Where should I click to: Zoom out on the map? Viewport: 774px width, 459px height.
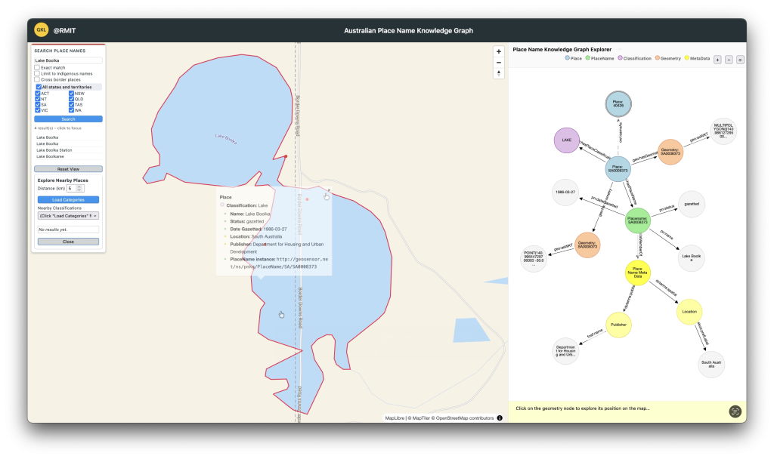click(x=498, y=62)
